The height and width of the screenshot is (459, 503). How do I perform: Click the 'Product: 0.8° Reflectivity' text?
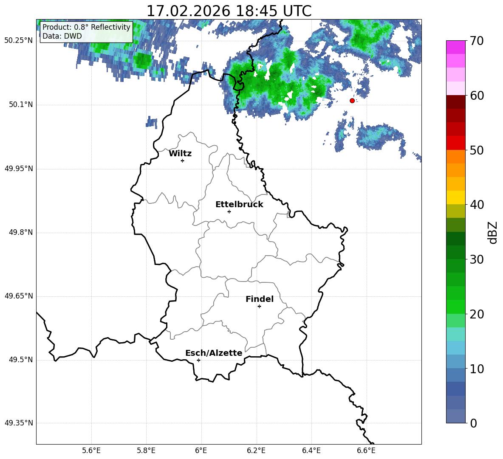tap(86, 27)
